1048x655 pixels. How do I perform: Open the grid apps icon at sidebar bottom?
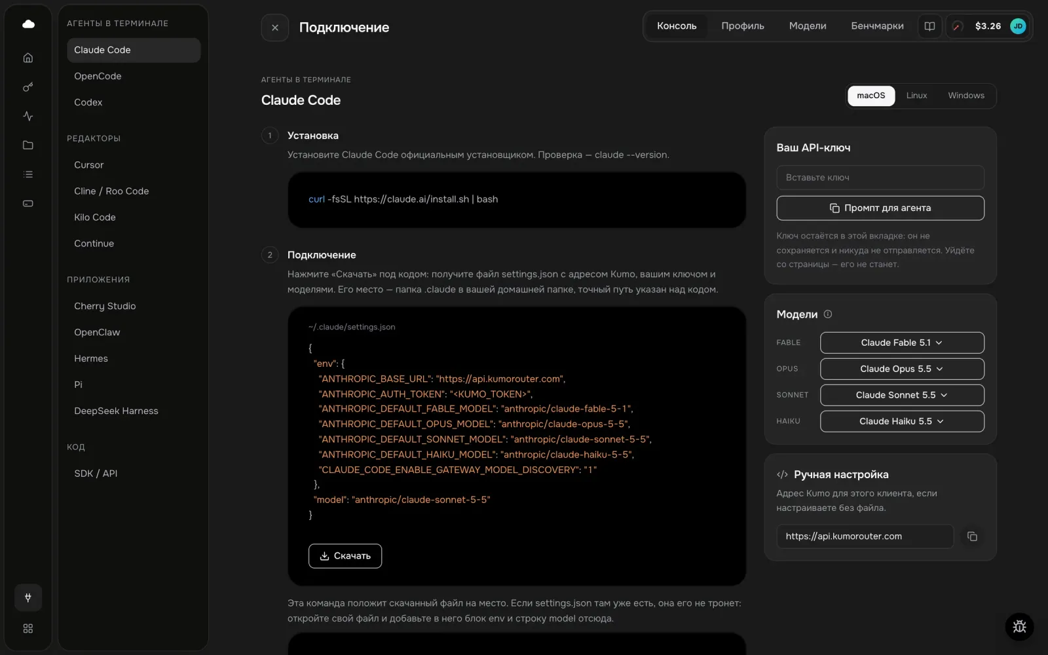tap(28, 629)
